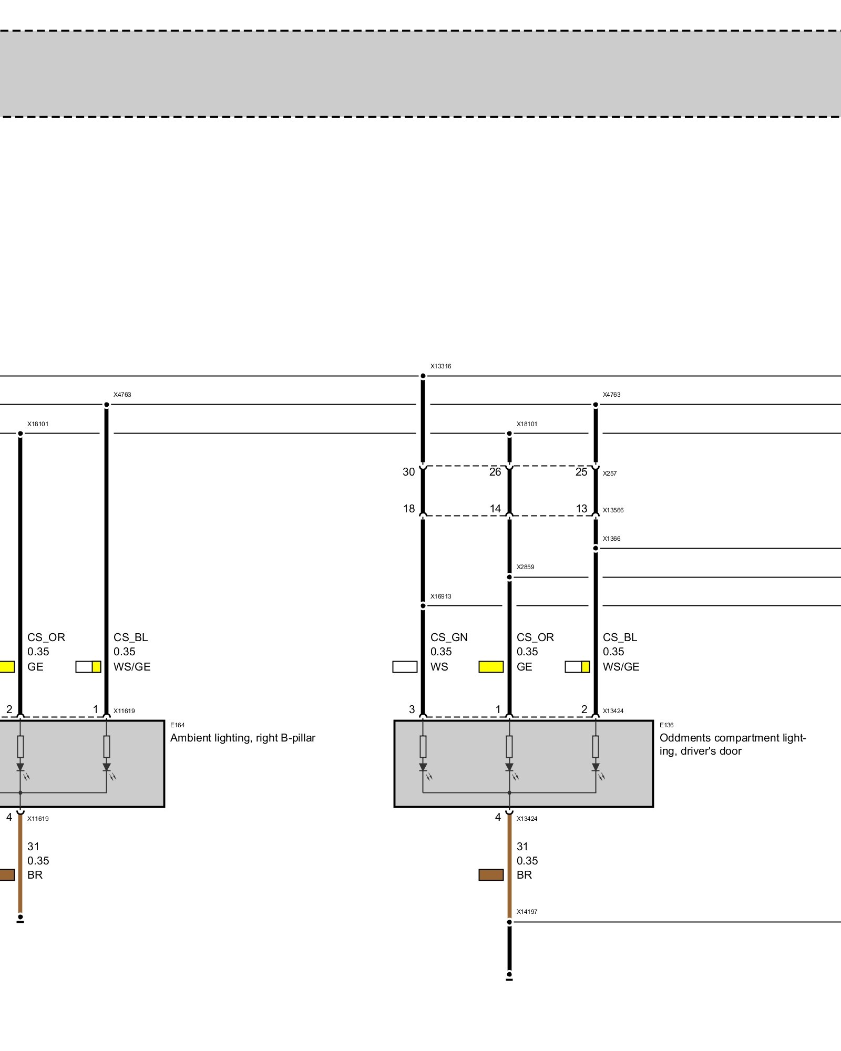Select the resistor symbol under E136 pin 3
841x1051 pixels.
[x=423, y=746]
